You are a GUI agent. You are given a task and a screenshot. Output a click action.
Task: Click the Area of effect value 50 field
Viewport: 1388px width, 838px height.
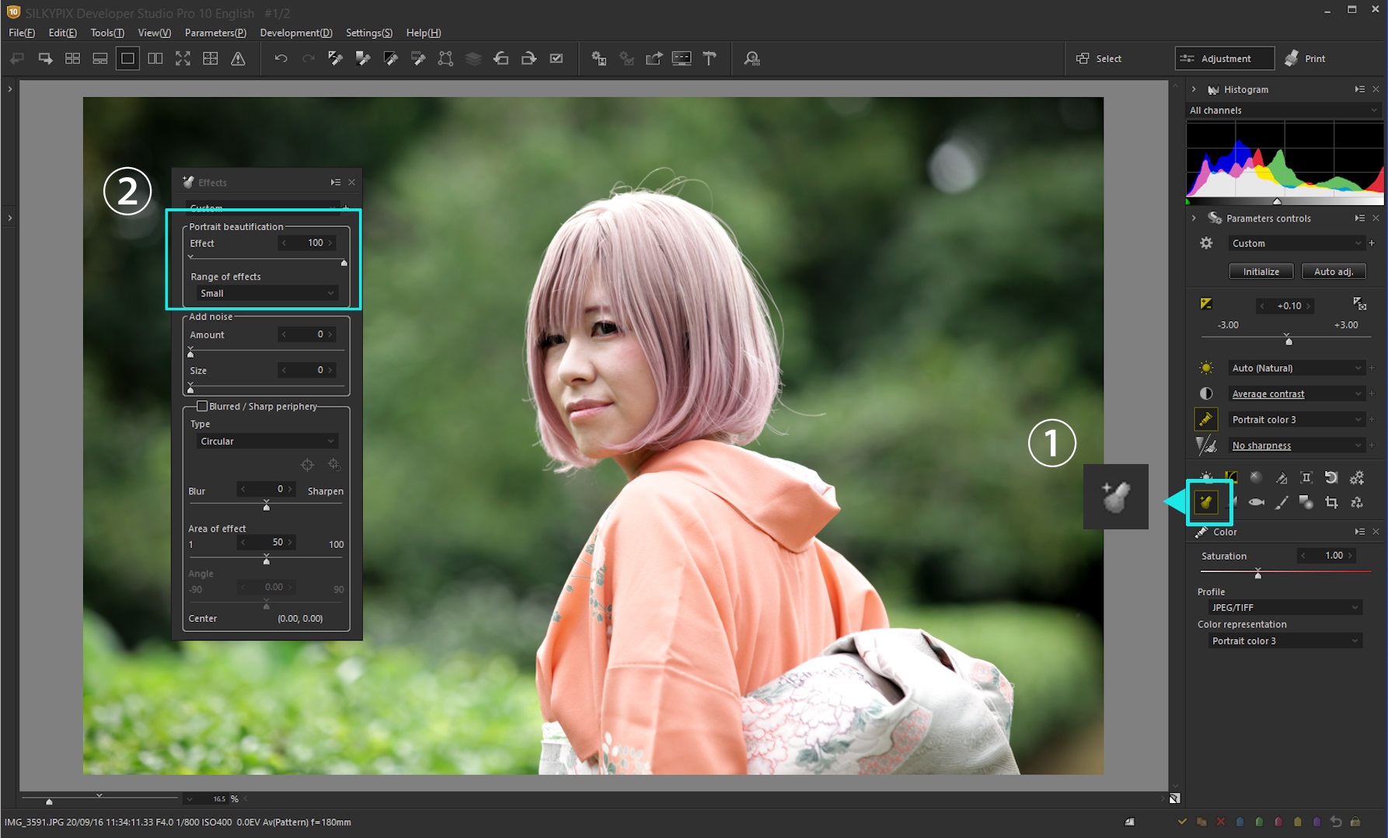point(267,542)
